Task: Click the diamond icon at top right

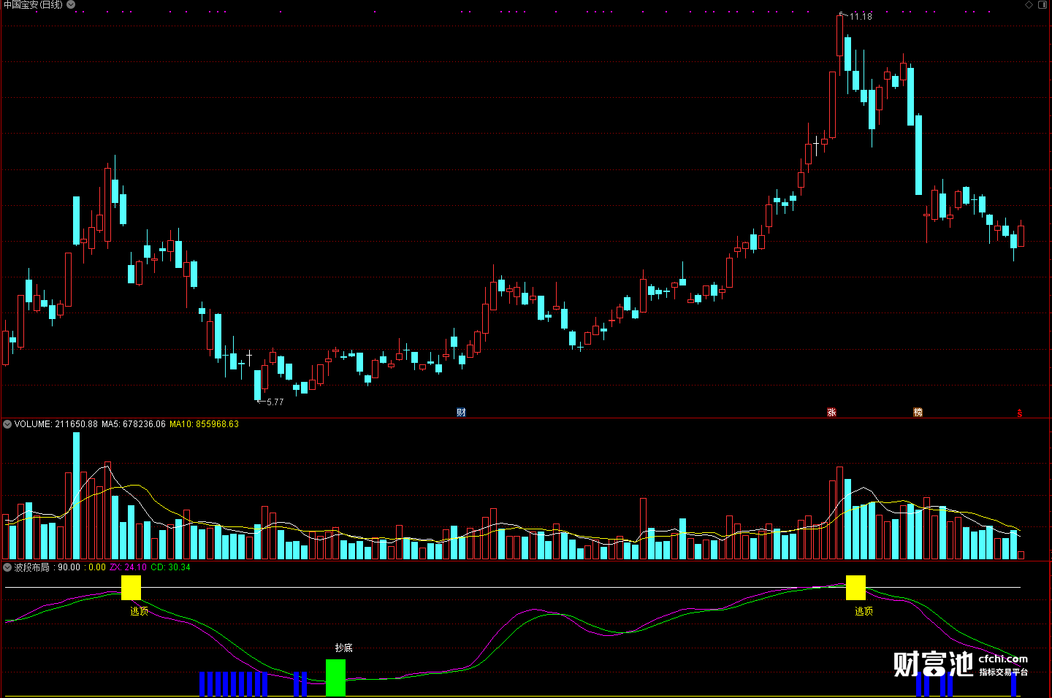Action: 1029,4
